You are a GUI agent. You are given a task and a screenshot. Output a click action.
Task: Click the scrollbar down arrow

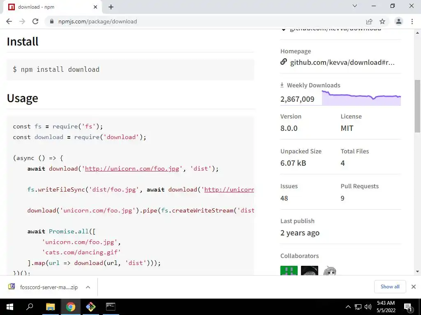(x=417, y=272)
